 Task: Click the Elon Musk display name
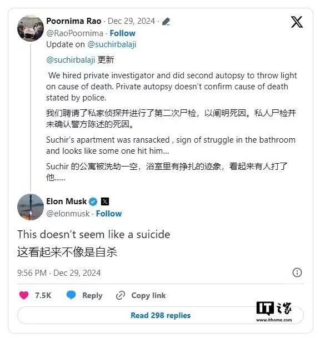[x=67, y=201]
